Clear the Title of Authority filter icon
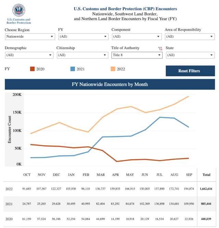The width and height of the screenshot is (219, 228). [160, 49]
